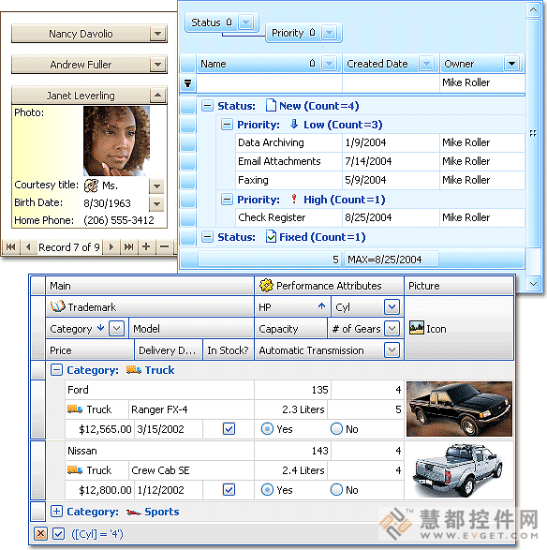Remove filter with red X icon
The image size is (547, 550).
click(40, 533)
